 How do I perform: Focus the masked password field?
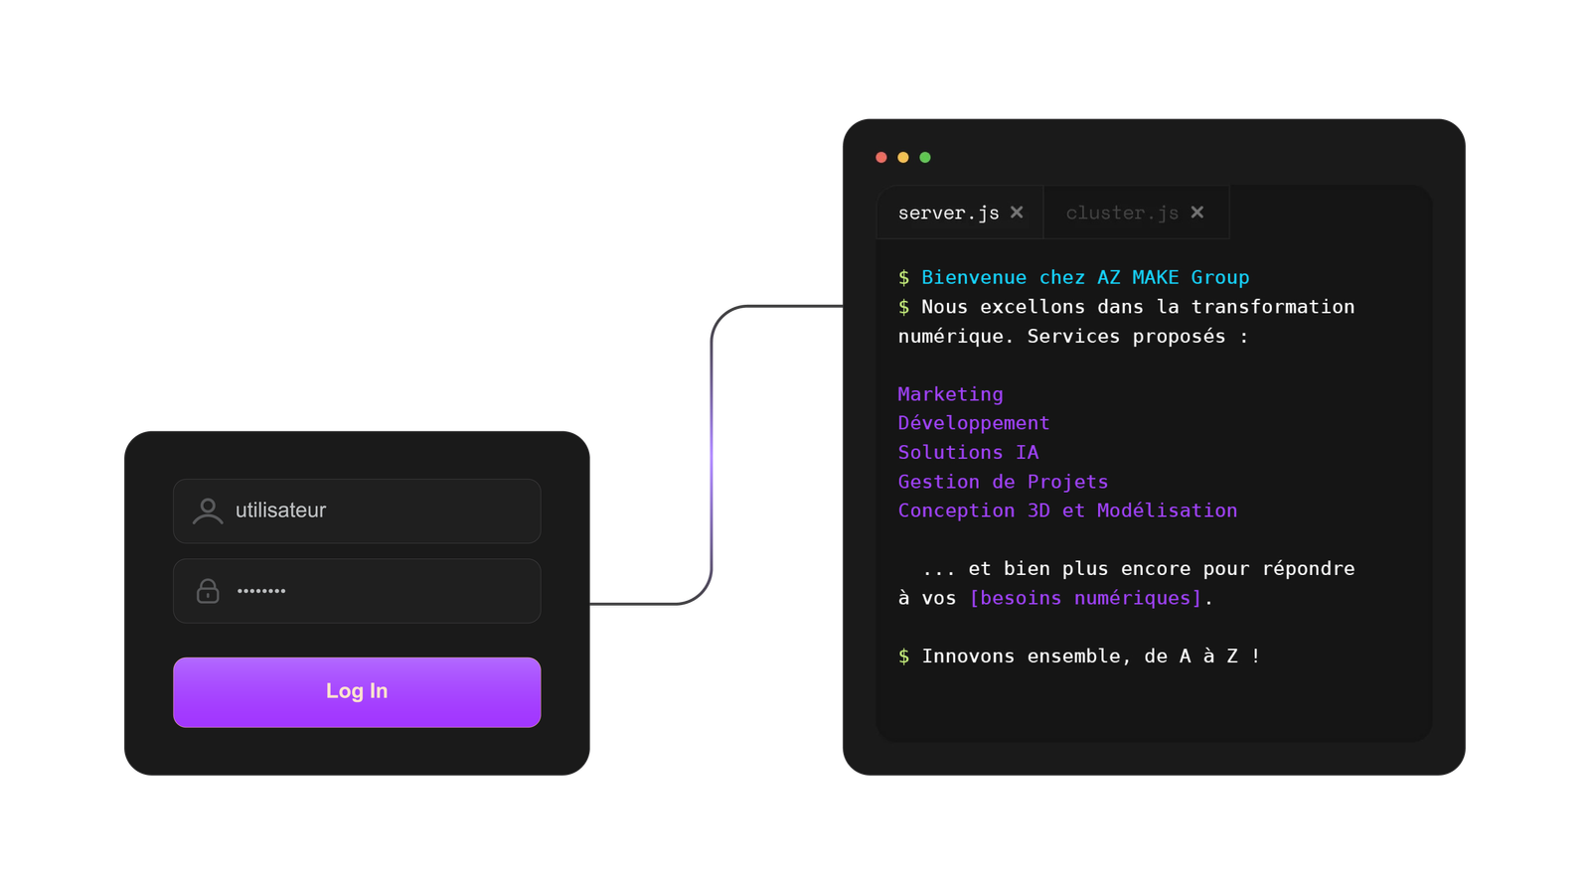coord(378,591)
